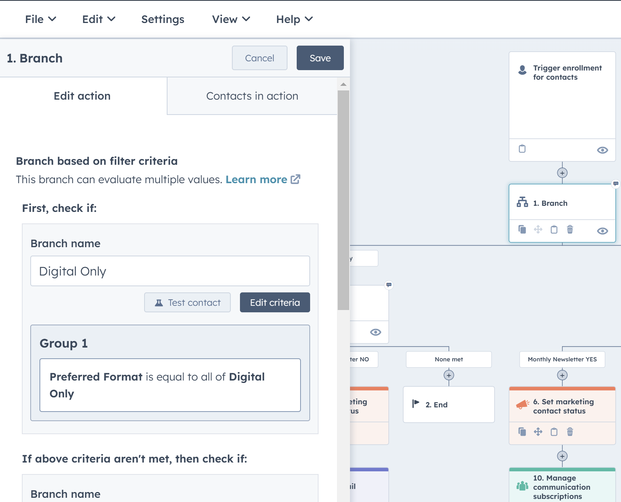
Task: Toggle the eye icon on the 1. Branch card
Action: coord(602,231)
